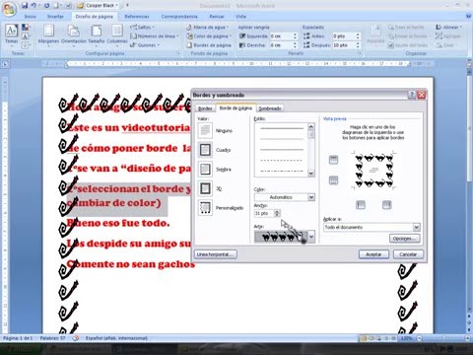Open Marca de agua watermark menu

pyautogui.click(x=207, y=27)
